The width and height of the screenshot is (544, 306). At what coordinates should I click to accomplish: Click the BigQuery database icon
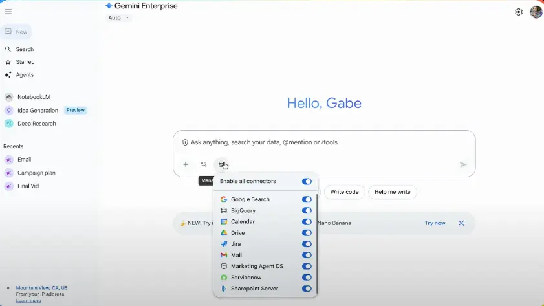(x=224, y=211)
